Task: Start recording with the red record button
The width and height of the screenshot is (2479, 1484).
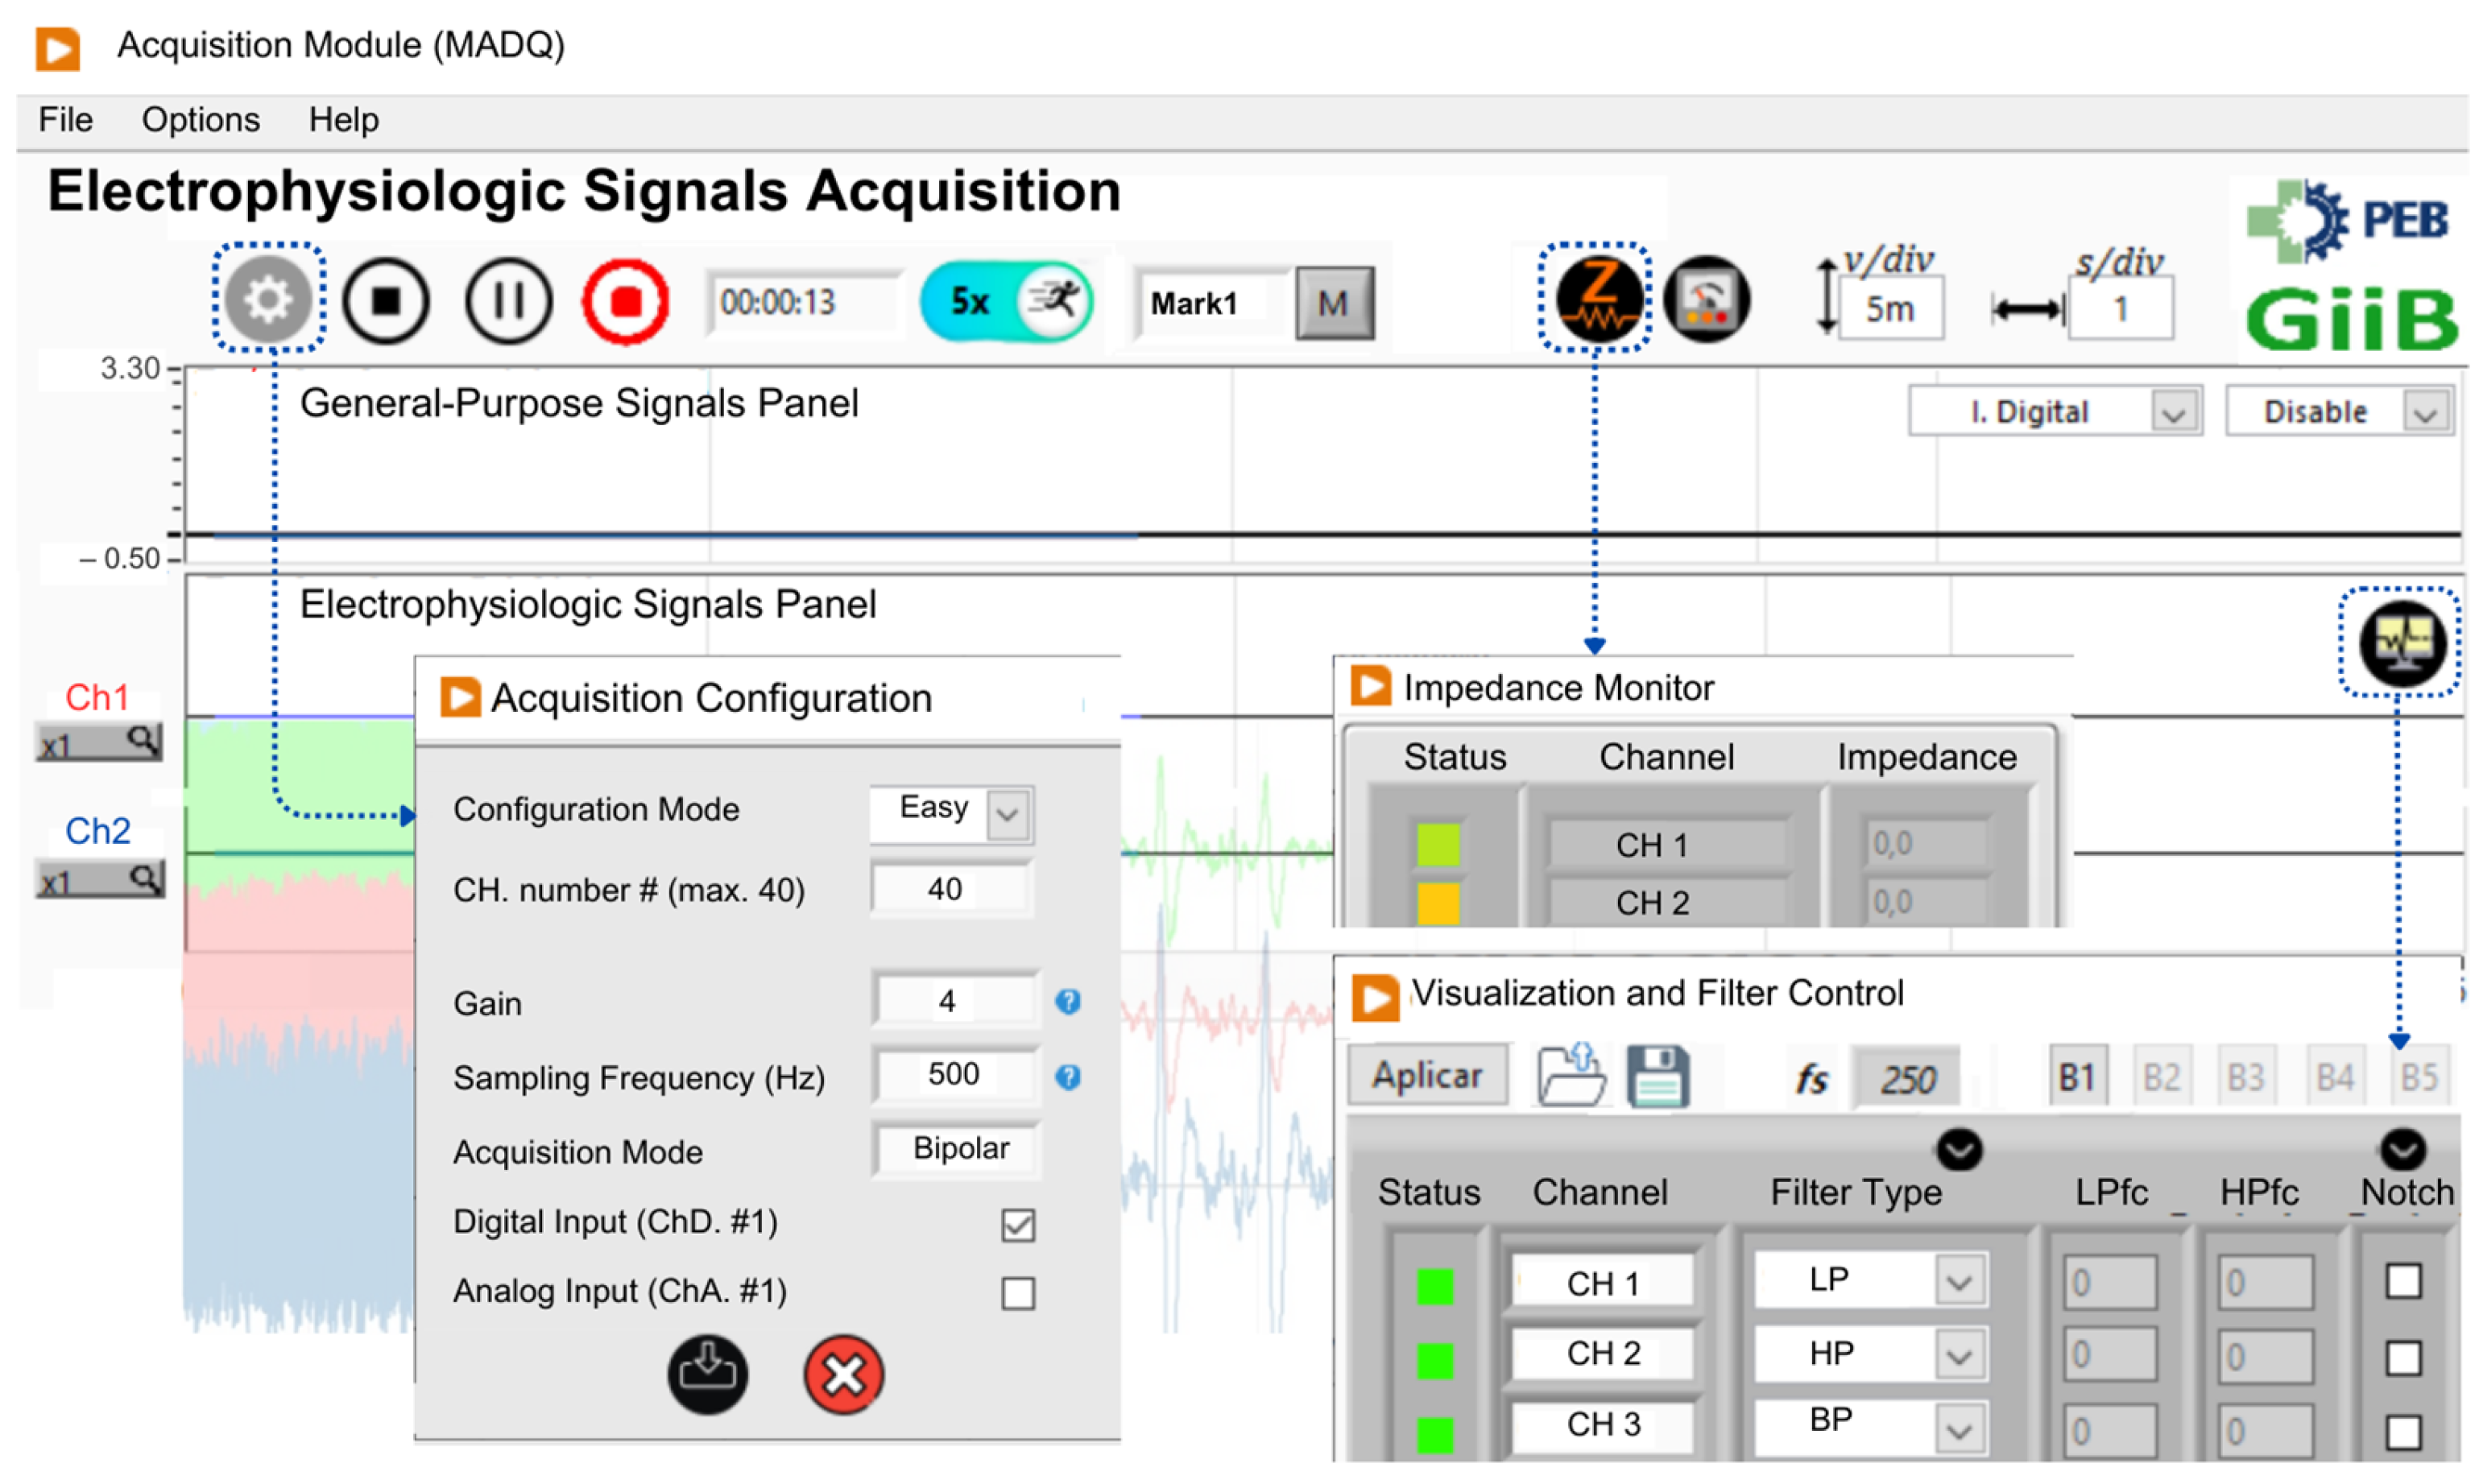Action: tap(626, 301)
